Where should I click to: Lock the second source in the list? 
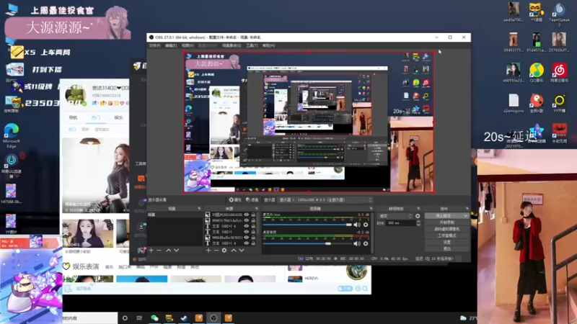253,220
